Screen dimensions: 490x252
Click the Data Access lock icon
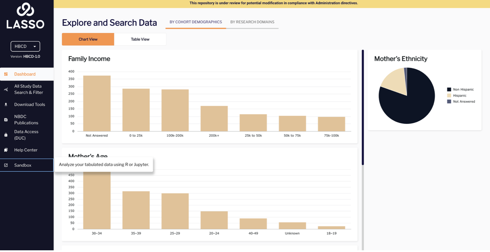pyautogui.click(x=6, y=135)
